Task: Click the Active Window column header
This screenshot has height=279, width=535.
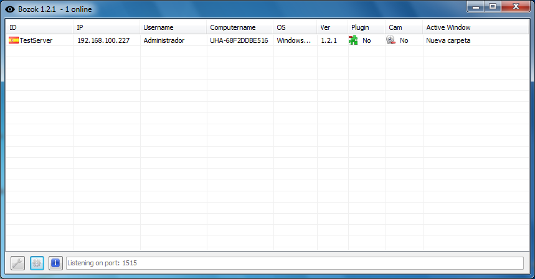Action: click(x=476, y=27)
